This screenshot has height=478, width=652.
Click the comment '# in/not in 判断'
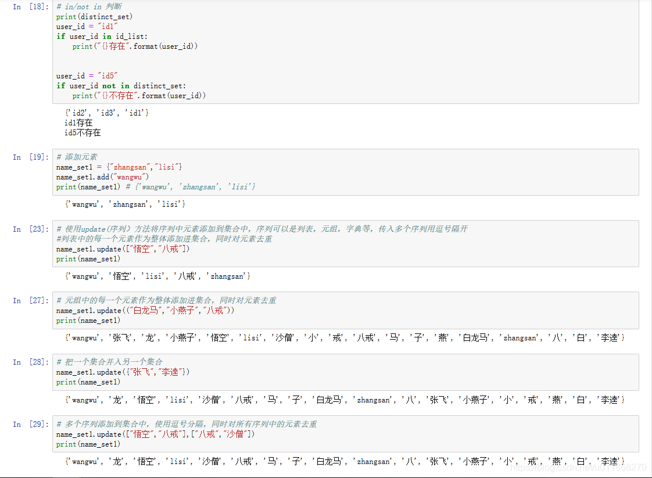pos(89,6)
